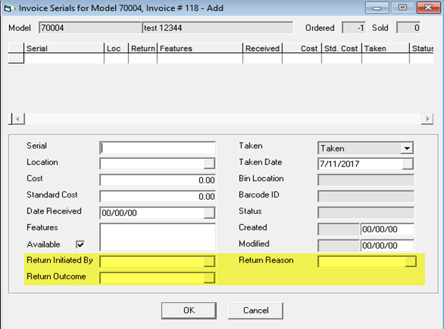Image resolution: width=444 pixels, height=329 pixels.
Task: Open the Return Outcome lookup button
Action: 209,278
